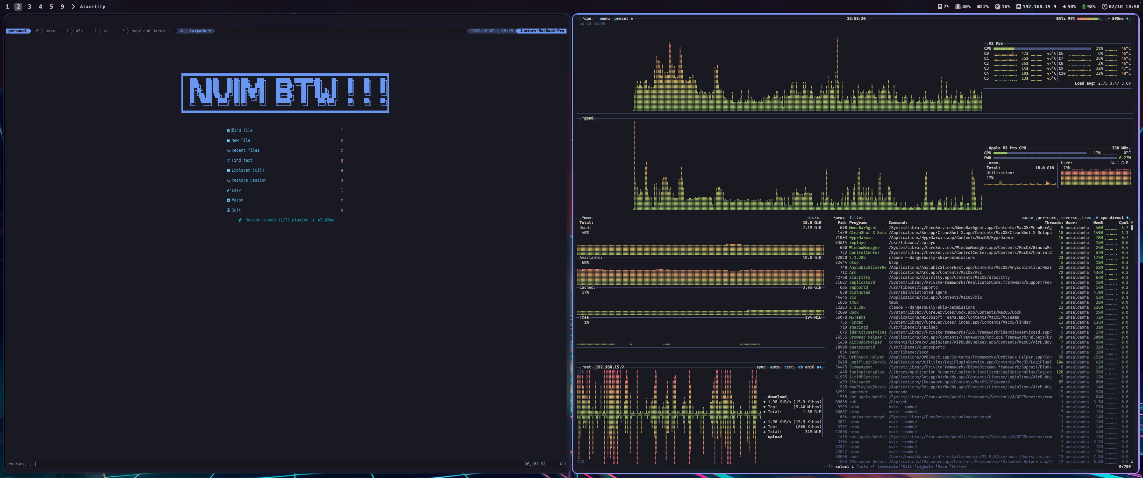Click the filter button in proc panel
1143x478 pixels.
(x=856, y=218)
